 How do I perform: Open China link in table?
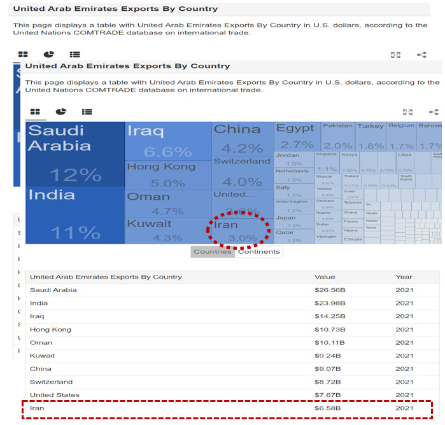click(x=41, y=369)
